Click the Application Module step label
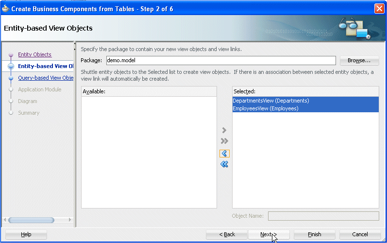 [x=40, y=89]
